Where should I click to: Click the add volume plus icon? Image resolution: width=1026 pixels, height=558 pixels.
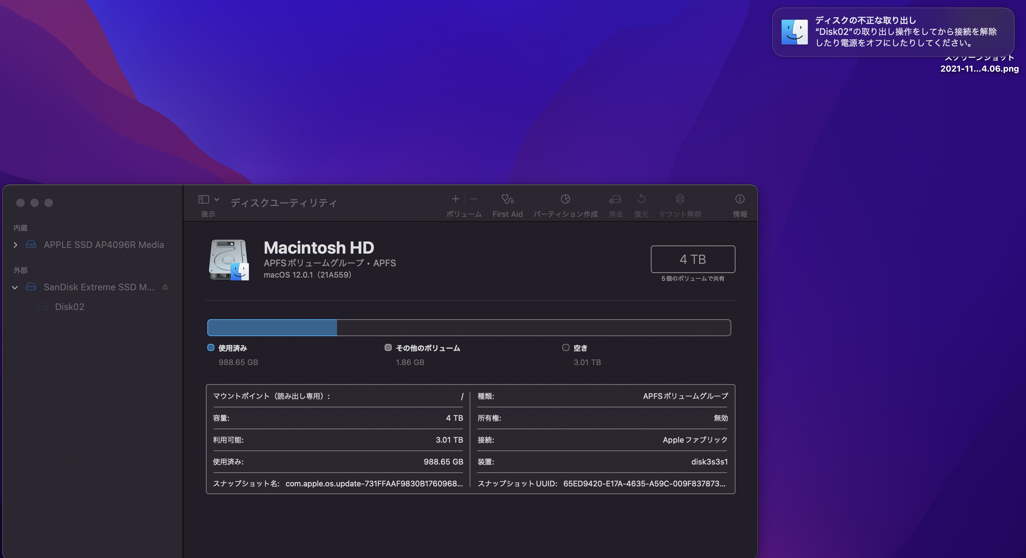pos(455,199)
